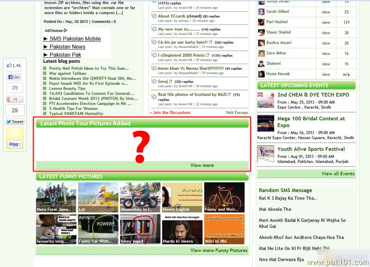The width and height of the screenshot is (370, 267).
Task: Click the Digg share button
Action: pyautogui.click(x=15, y=144)
